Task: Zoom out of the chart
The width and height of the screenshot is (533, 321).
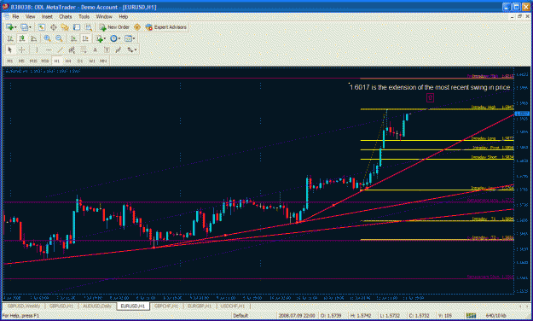Action: point(59,38)
